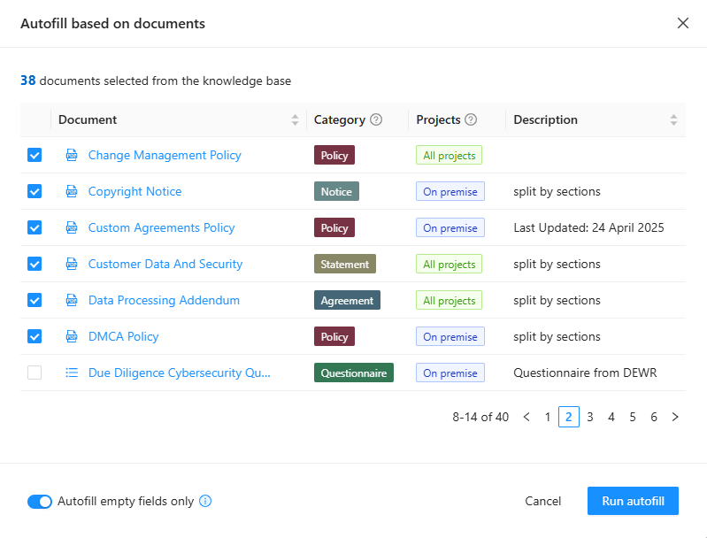Screen dimensions: 707x538
Task: Click info icon beside Autofill empty fields only
Action: click(205, 502)
